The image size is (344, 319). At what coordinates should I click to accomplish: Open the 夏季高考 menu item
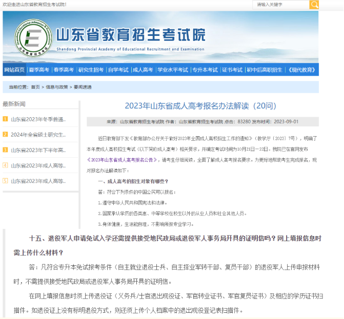pos(39,70)
